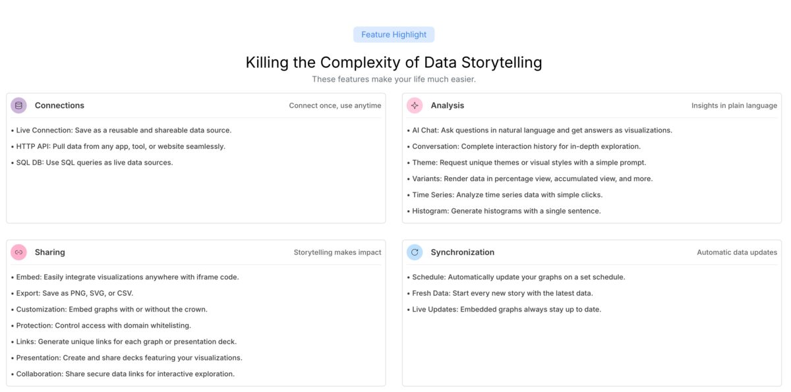The width and height of the screenshot is (791, 392).
Task: Select the Connections card heading
Action: [59, 105]
